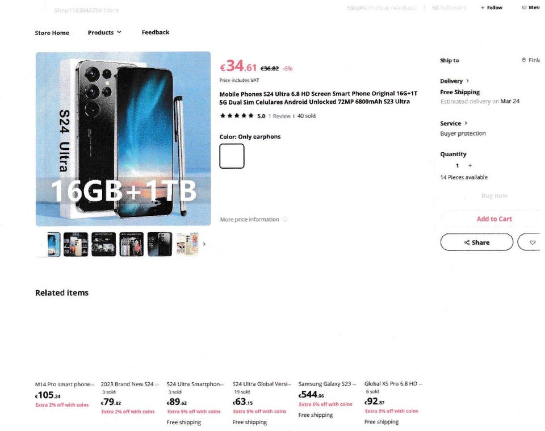Click the info icon beside More price information
545x431 pixels.
285,219
